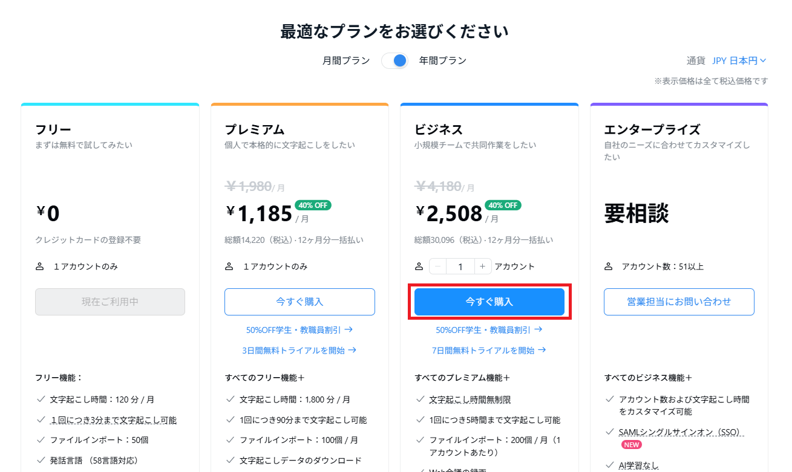Select the 年間プラン label
The width and height of the screenshot is (792, 472).
(443, 60)
